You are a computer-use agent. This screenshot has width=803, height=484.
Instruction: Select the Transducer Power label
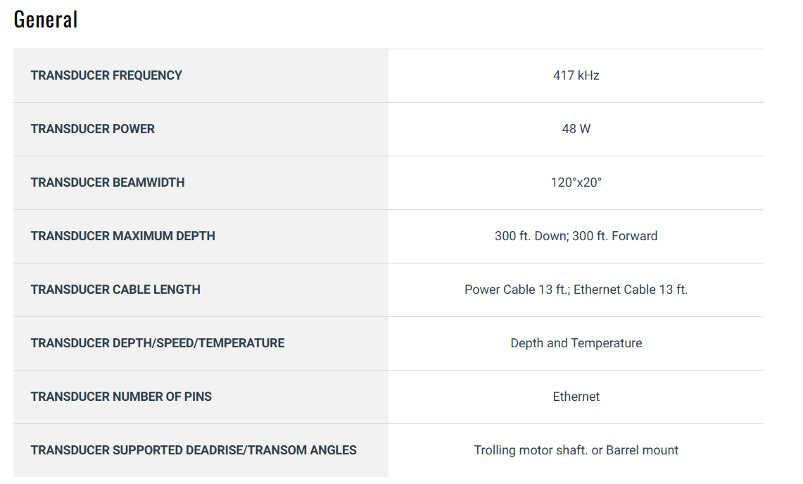pos(93,129)
